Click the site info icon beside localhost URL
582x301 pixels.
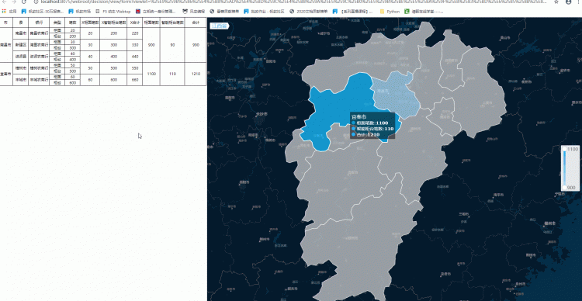[36, 2]
